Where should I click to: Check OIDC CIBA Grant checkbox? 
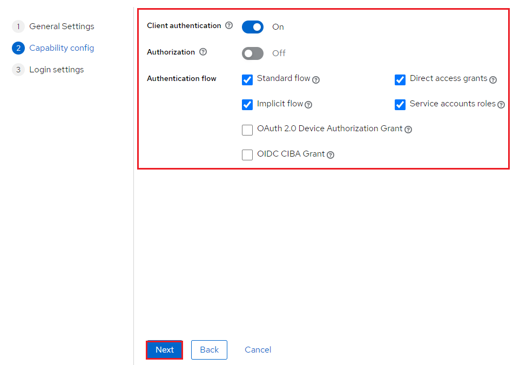(247, 155)
